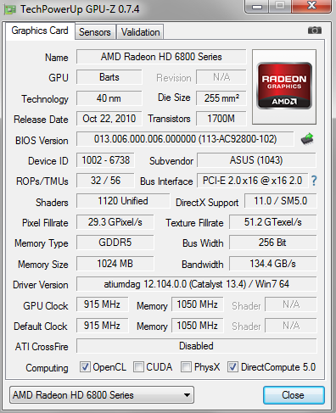Viewport: 336px width, 413px height.
Task: Toggle the OpenCL checkbox
Action: tap(85, 367)
